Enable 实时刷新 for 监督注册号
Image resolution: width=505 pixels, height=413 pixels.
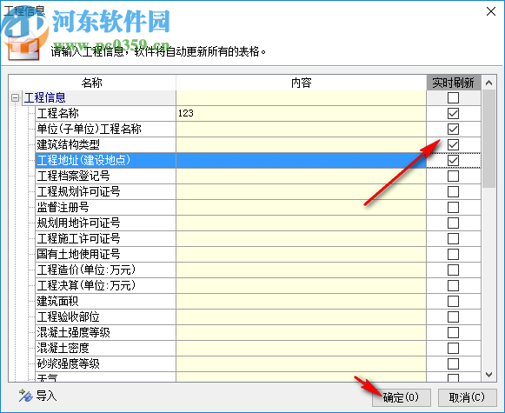(453, 207)
